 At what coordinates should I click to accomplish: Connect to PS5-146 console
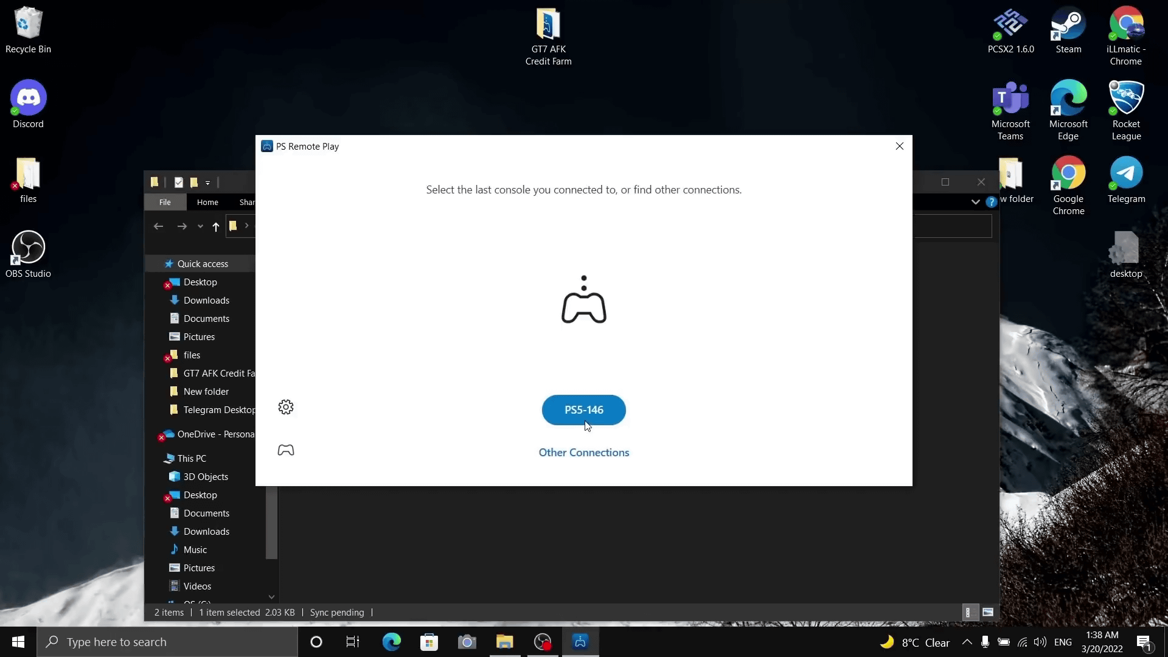tap(584, 410)
